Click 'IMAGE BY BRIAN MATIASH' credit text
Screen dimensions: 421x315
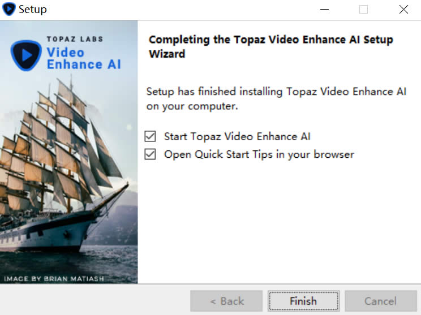(x=54, y=278)
